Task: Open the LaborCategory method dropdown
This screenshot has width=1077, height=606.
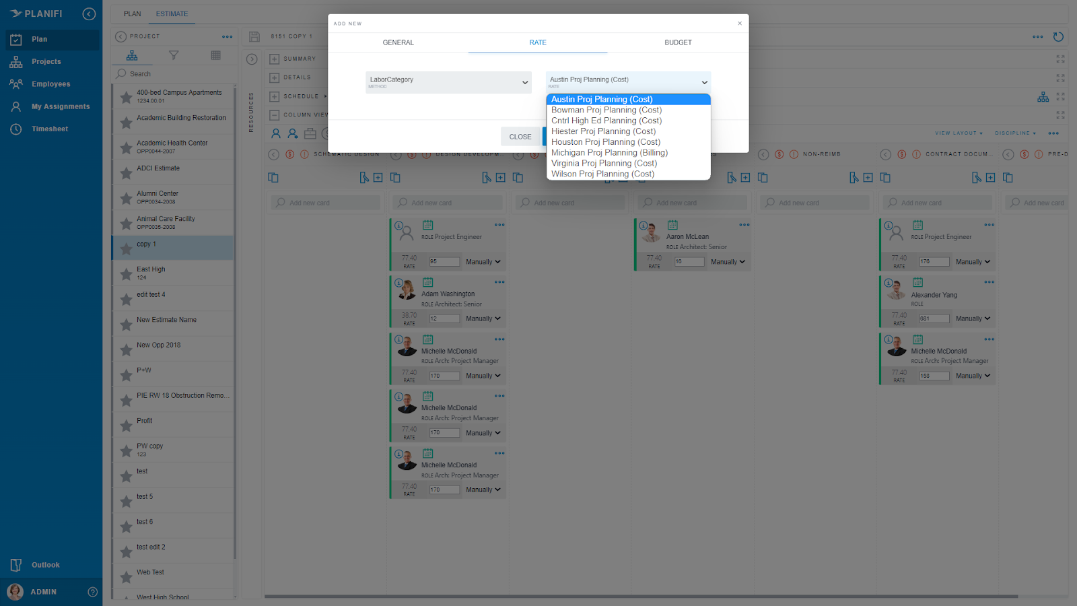Action: [x=448, y=81]
